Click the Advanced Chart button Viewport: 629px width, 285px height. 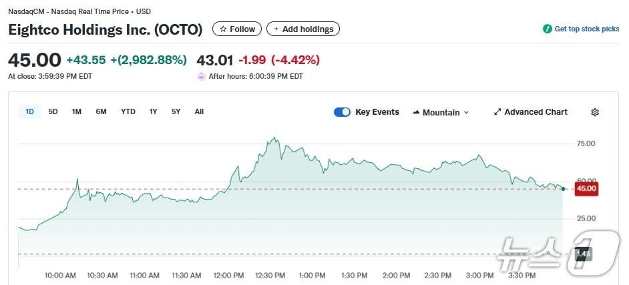pyautogui.click(x=536, y=112)
